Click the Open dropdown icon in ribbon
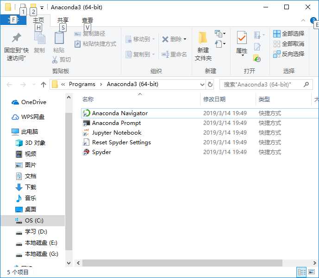This screenshot has width=319, height=278. pos(259,35)
